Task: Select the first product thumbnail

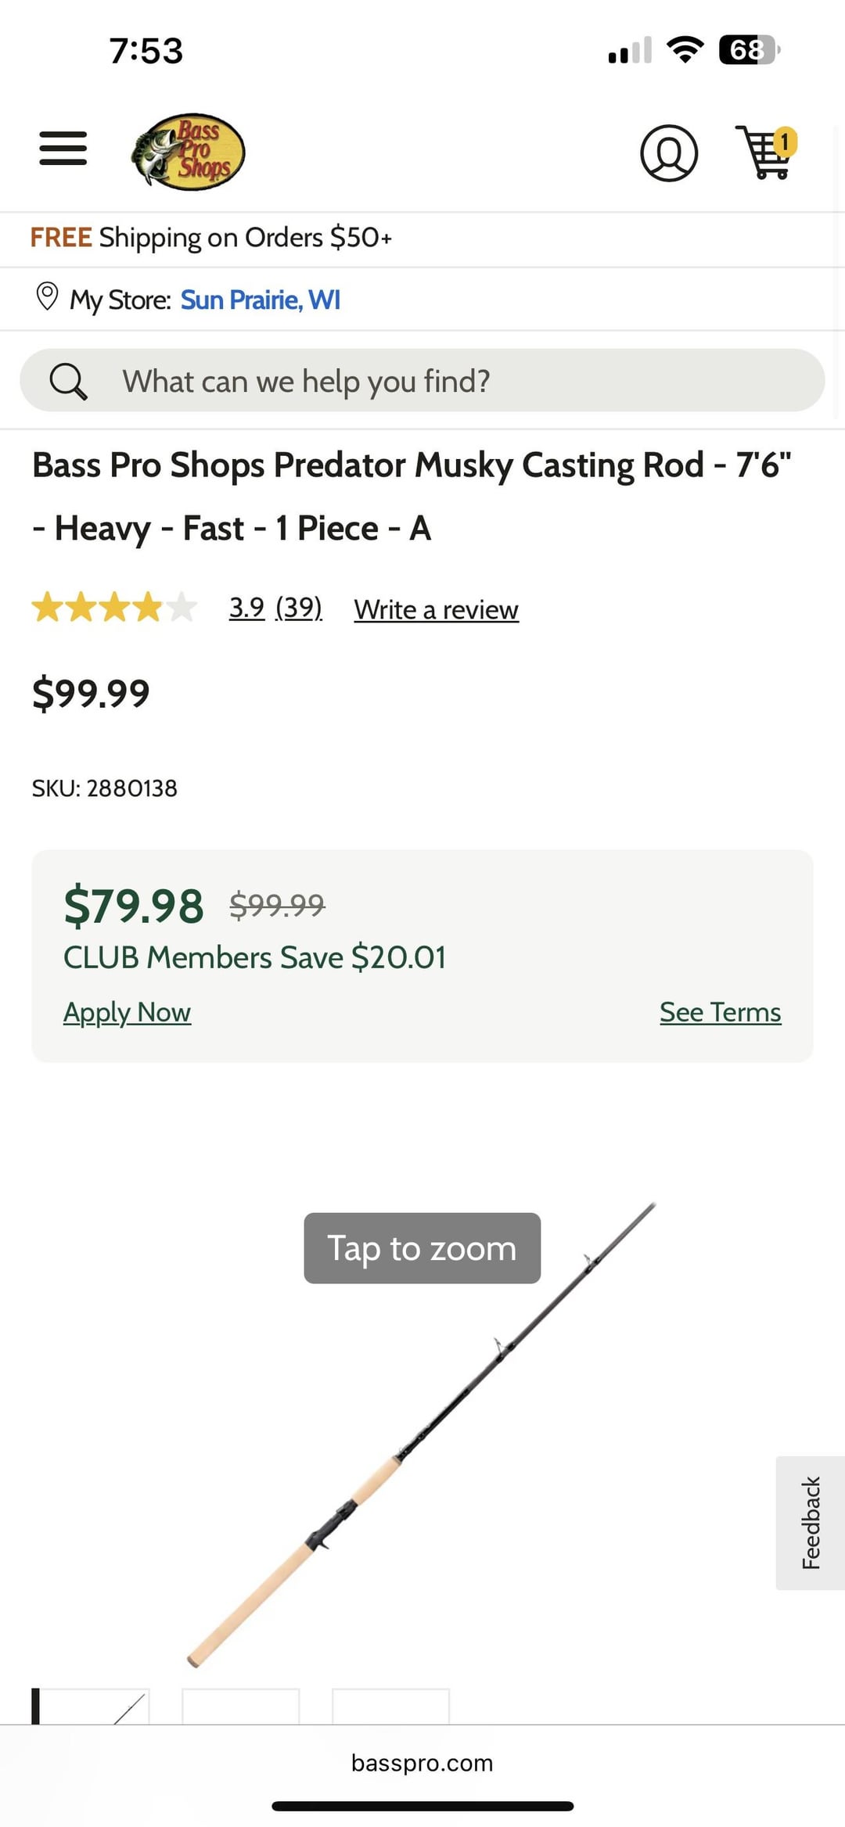Action: tap(91, 1707)
